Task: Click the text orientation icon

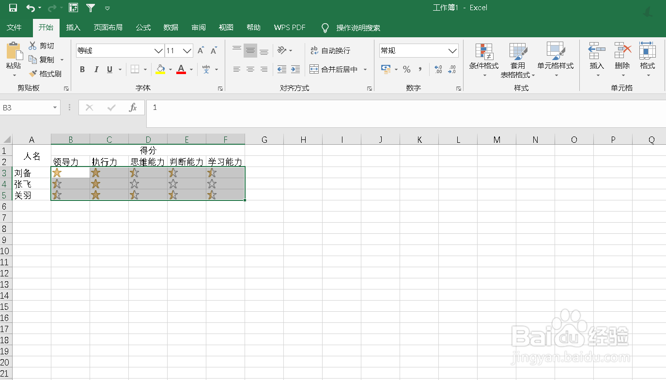Action: [x=282, y=50]
